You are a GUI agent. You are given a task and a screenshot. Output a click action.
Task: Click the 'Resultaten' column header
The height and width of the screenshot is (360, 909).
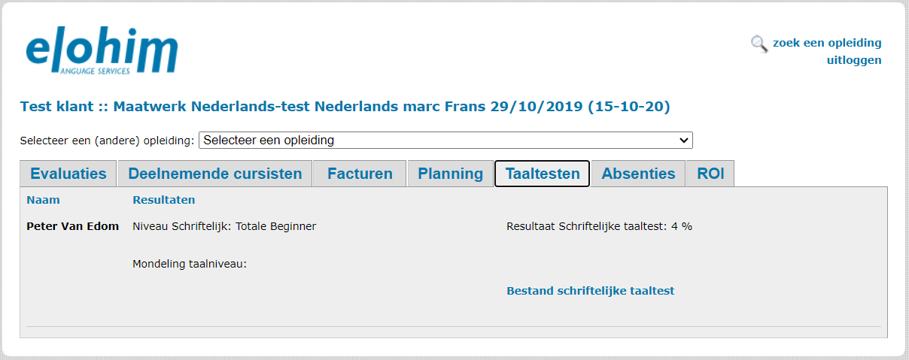click(163, 200)
